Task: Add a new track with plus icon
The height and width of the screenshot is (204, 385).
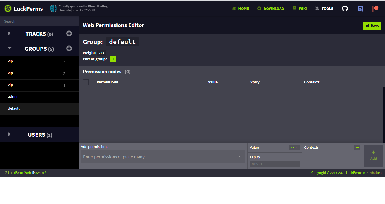Action: pyautogui.click(x=69, y=34)
